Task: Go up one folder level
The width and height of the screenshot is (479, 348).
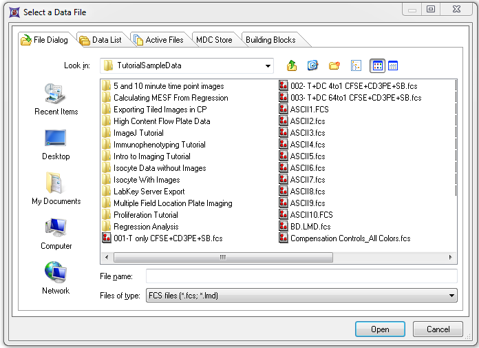Action: (x=292, y=65)
